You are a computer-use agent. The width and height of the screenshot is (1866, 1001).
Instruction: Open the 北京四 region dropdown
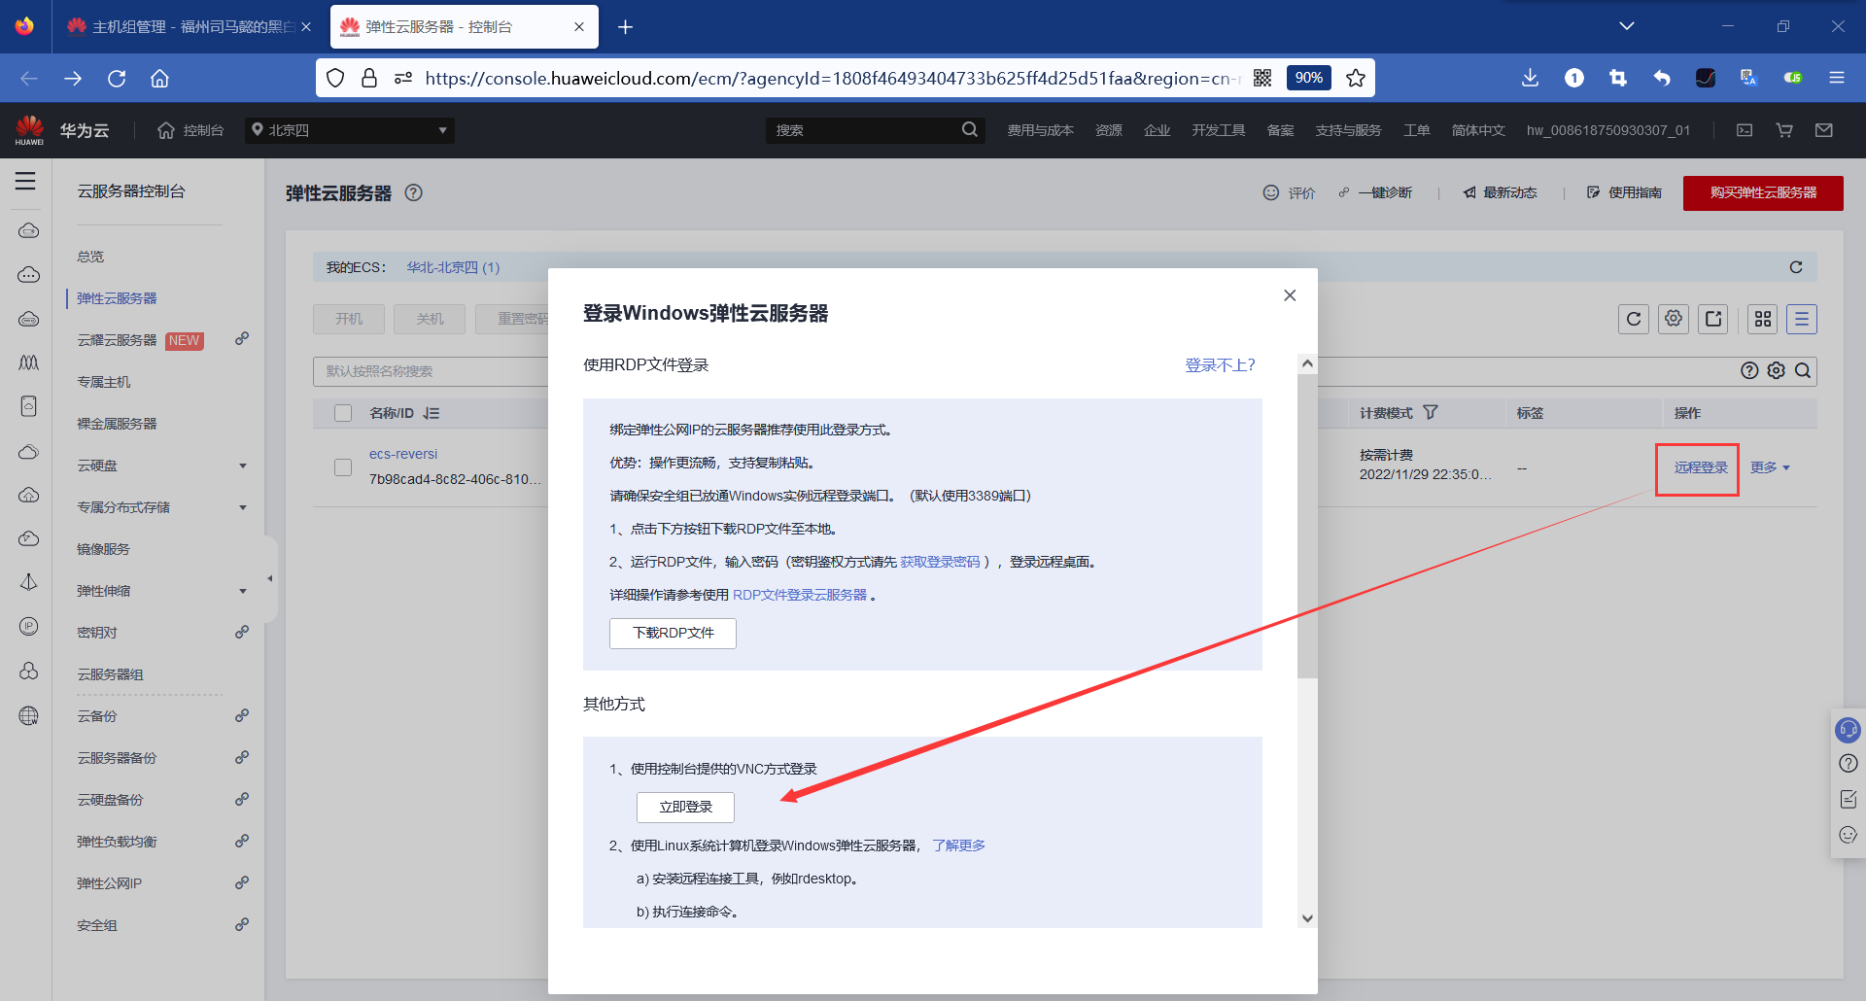point(349,129)
